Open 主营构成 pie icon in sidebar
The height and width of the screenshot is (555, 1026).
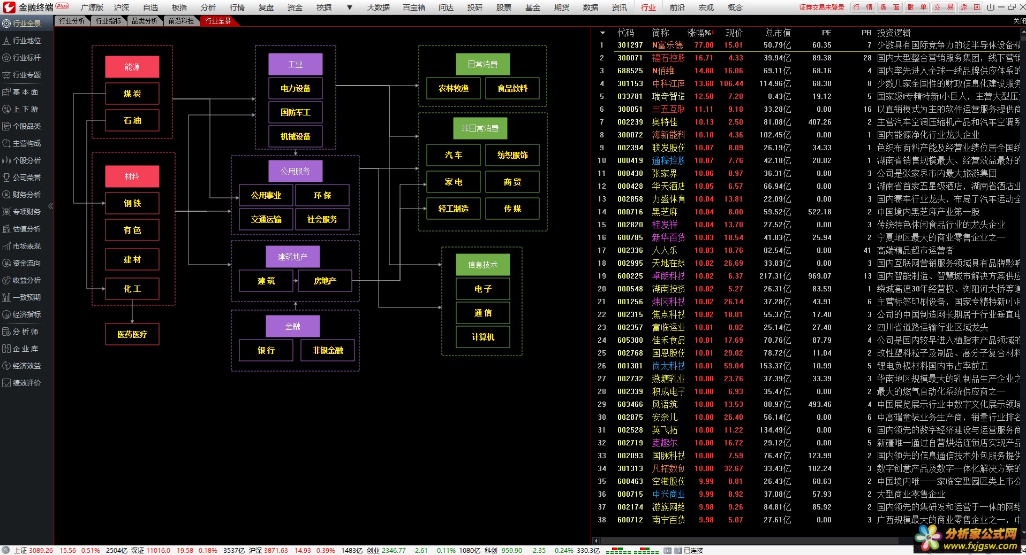6,143
